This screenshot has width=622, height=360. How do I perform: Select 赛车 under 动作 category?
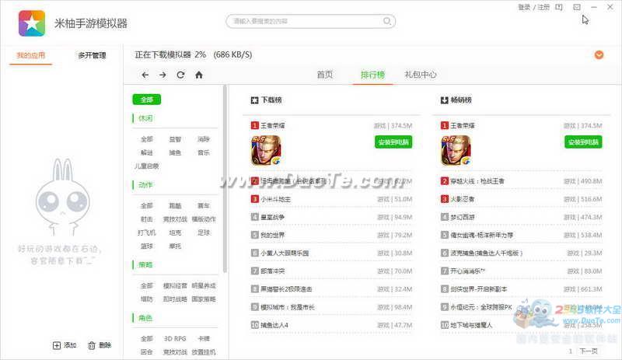tap(204, 205)
